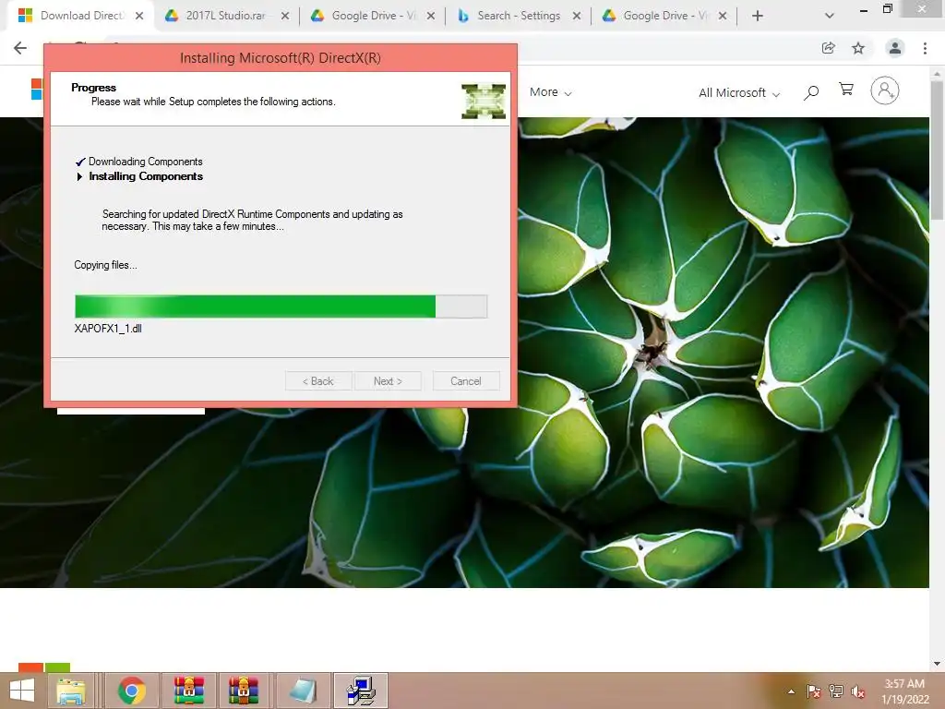Click the Microsoft logo on the webpage
945x709 pixels.
coord(37,90)
